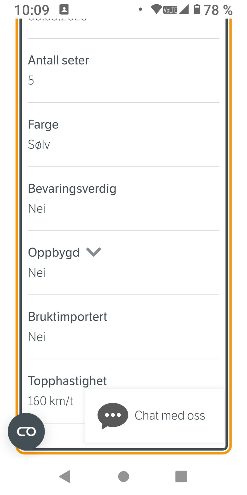
Task: Select the Bruktimportert label
Action: pyautogui.click(x=67, y=317)
